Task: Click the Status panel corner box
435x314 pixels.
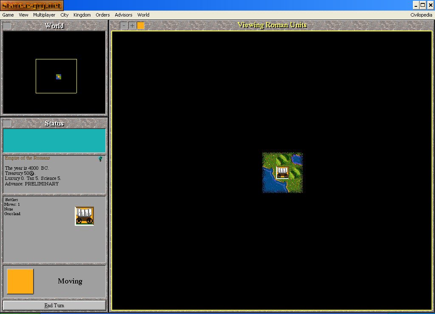Action: [x=7, y=123]
